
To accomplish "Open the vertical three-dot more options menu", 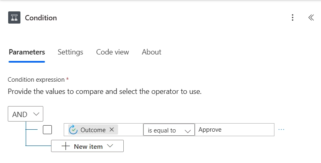I will pyautogui.click(x=292, y=17).
